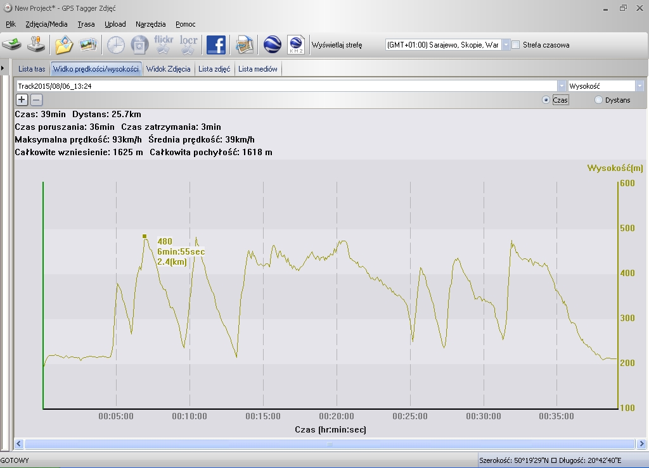Click the GPS device download icon
The image size is (649, 468).
(x=12, y=45)
